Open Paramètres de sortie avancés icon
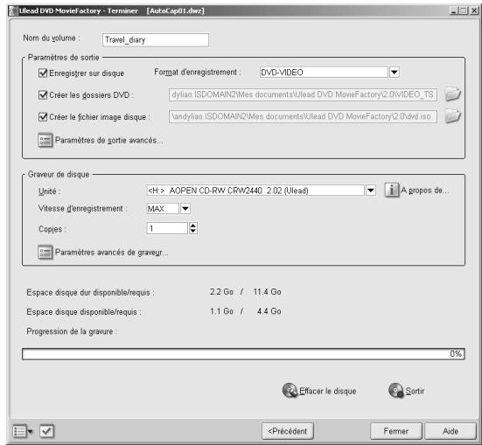Screen dimensions: 482x445 pos(45,140)
